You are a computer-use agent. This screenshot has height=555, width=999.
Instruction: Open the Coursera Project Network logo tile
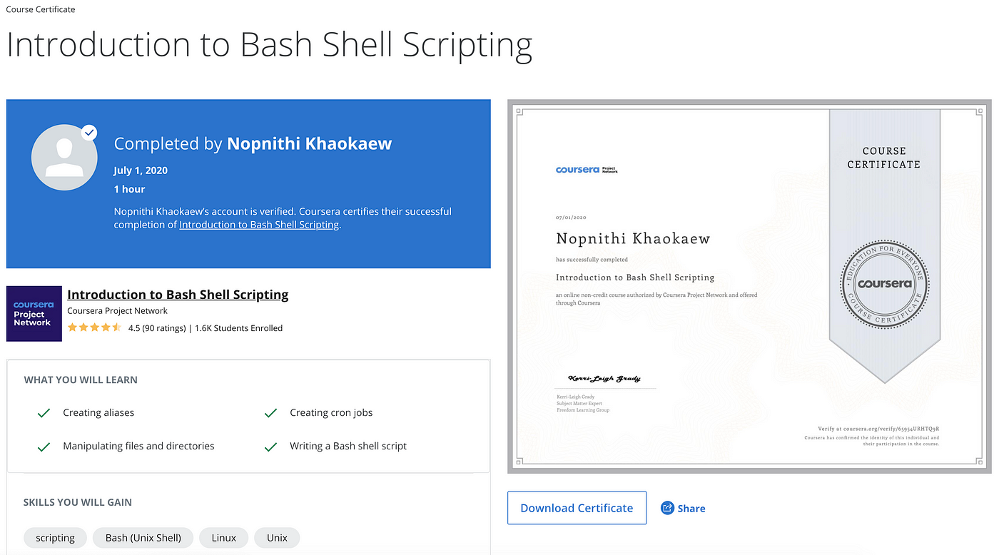[x=34, y=313]
